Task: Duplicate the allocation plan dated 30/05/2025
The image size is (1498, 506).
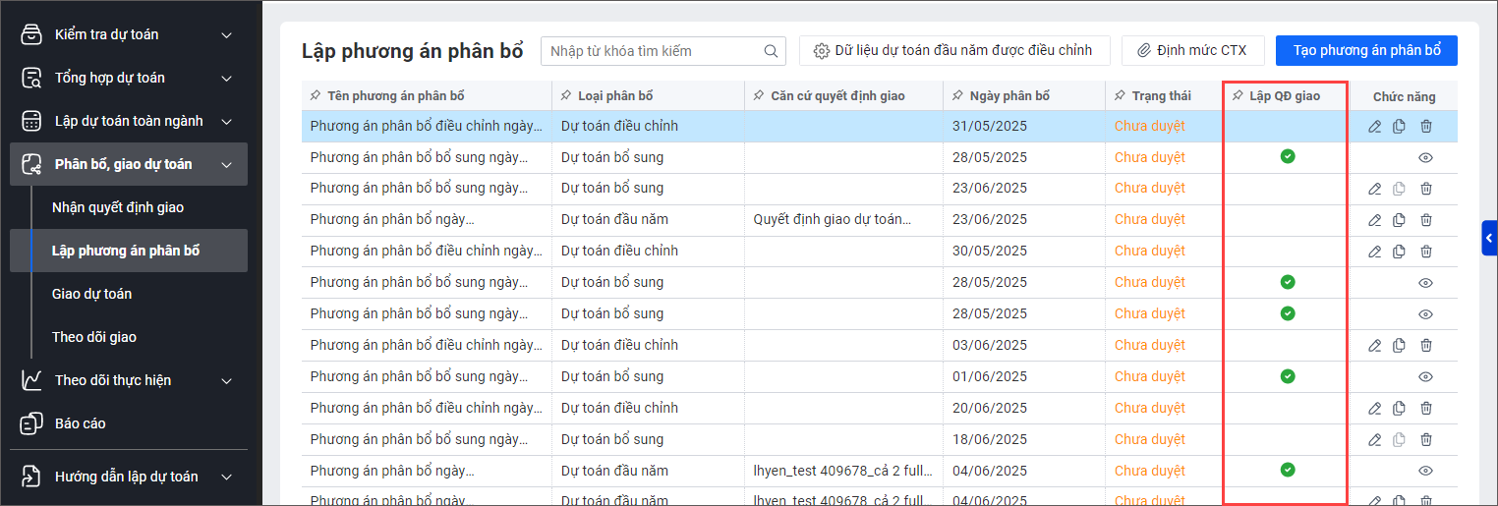Action: 1399,252
